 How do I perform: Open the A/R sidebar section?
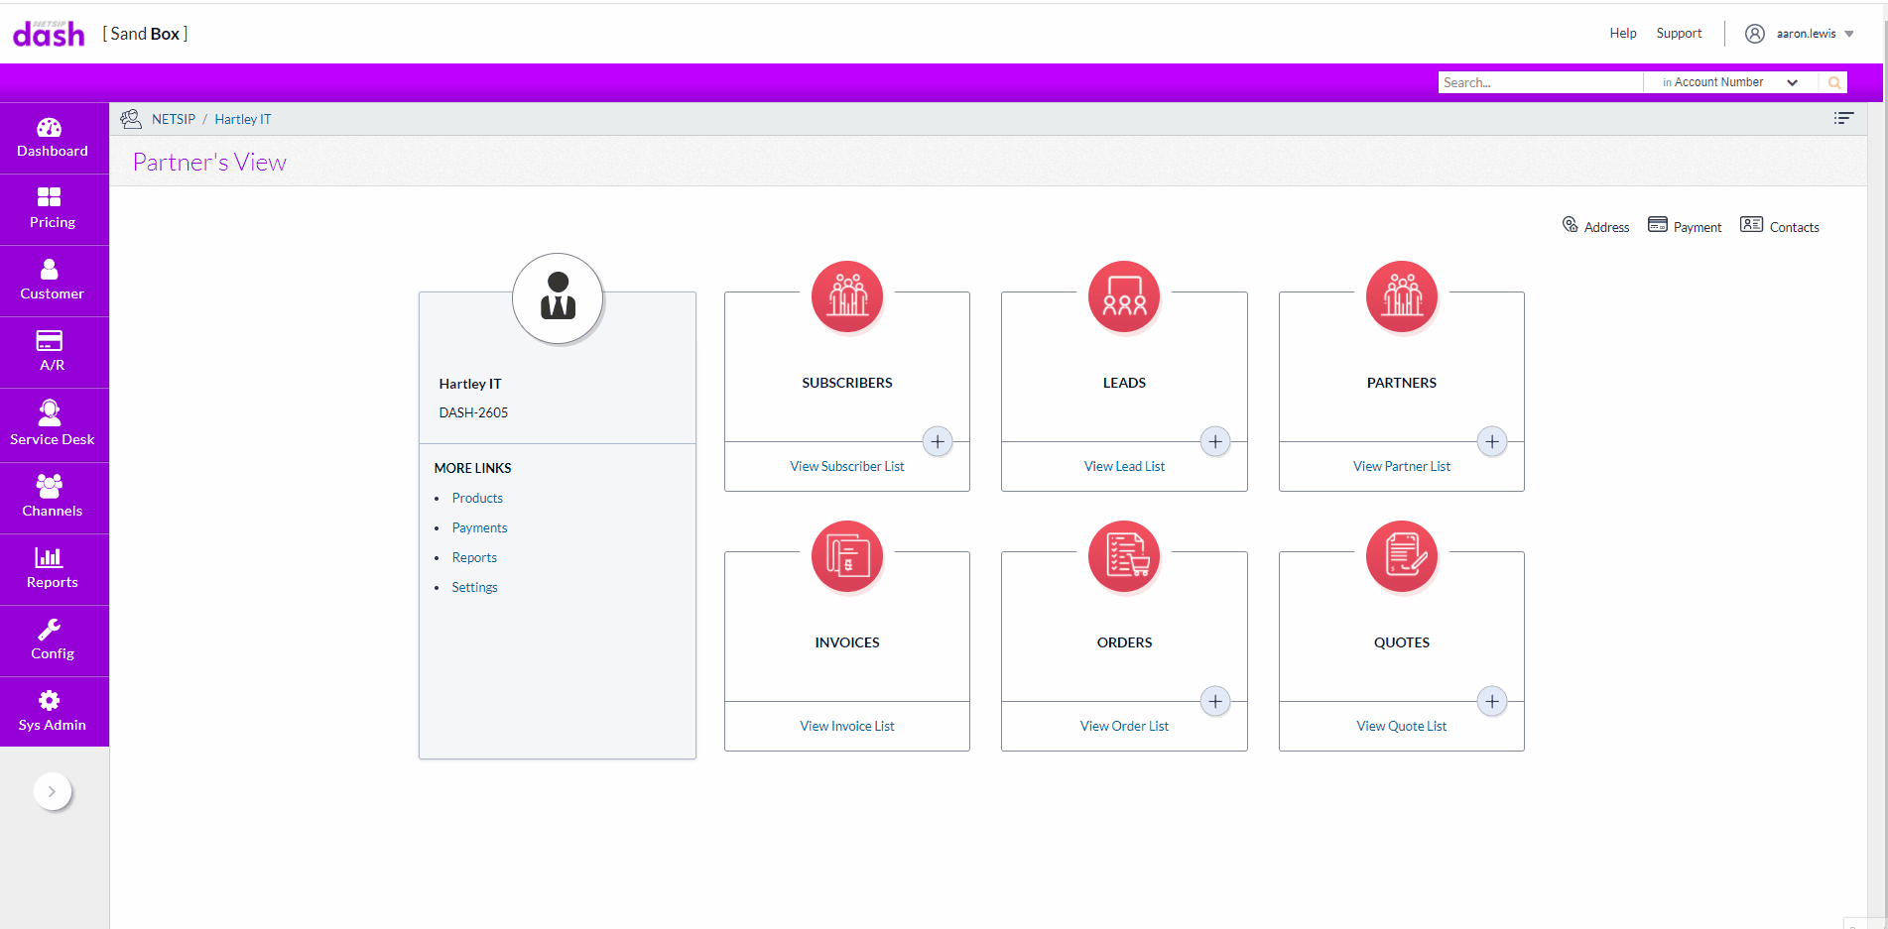pos(54,352)
